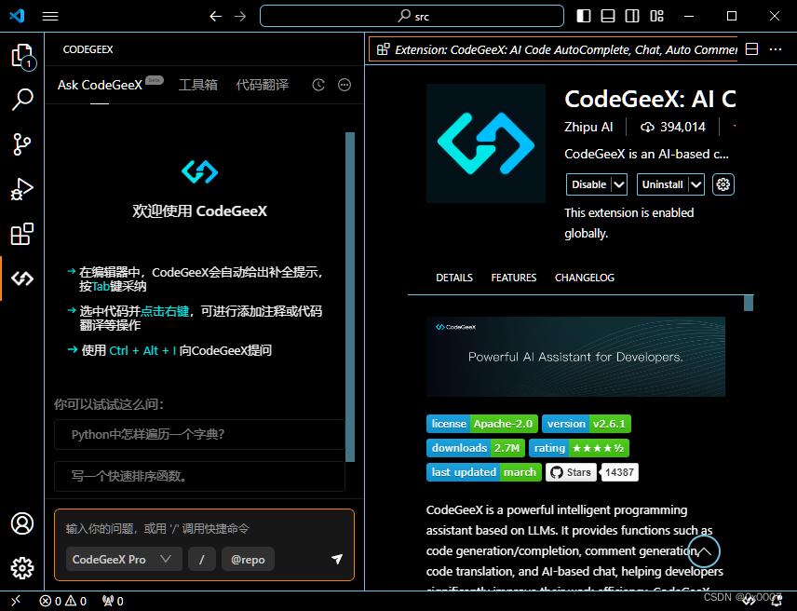Expand the Disable dropdown arrow
The height and width of the screenshot is (611, 797).
click(x=619, y=184)
